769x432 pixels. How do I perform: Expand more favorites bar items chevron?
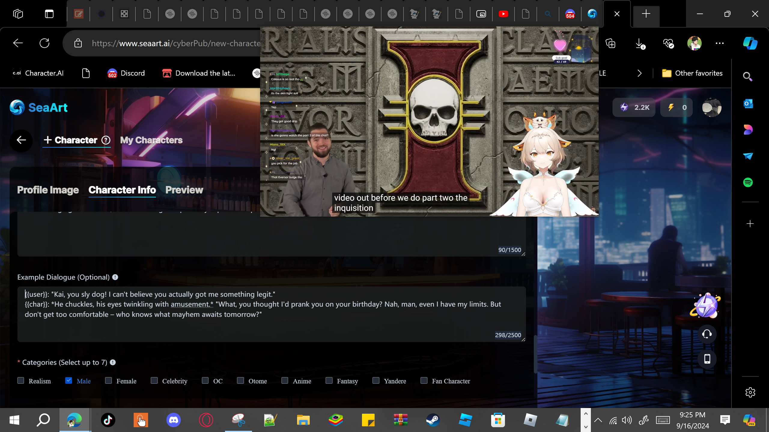pos(639,73)
